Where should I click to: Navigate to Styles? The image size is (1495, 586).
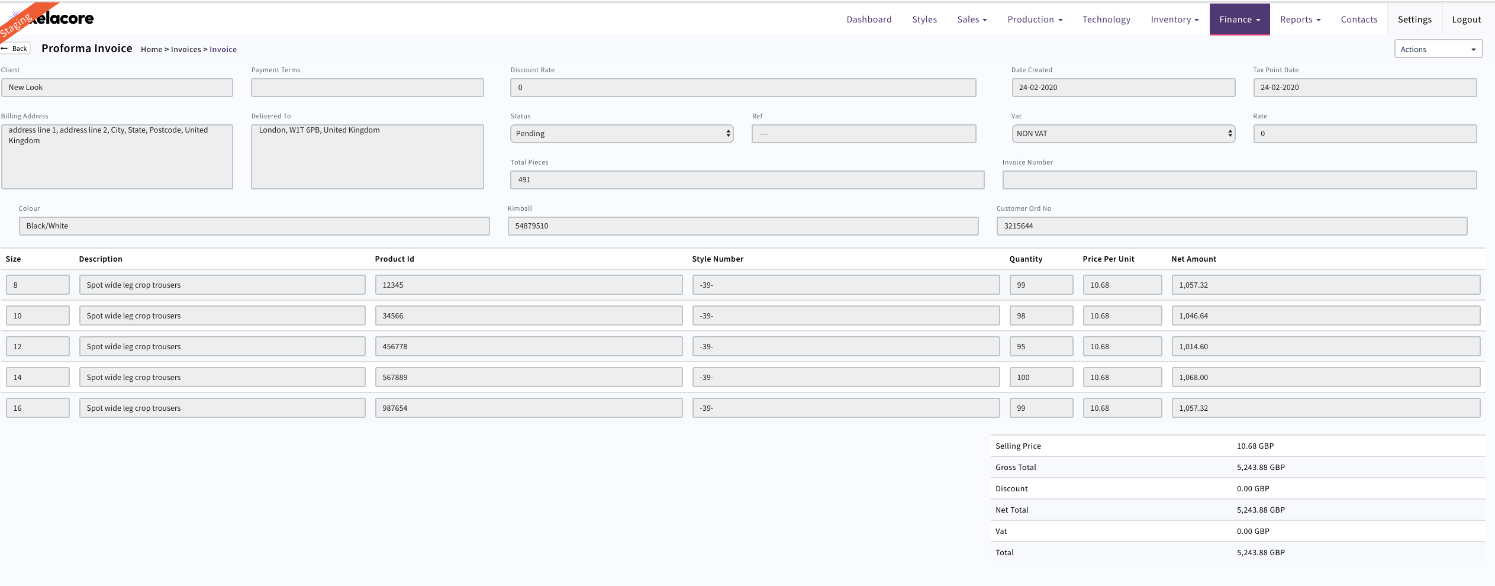click(x=924, y=20)
